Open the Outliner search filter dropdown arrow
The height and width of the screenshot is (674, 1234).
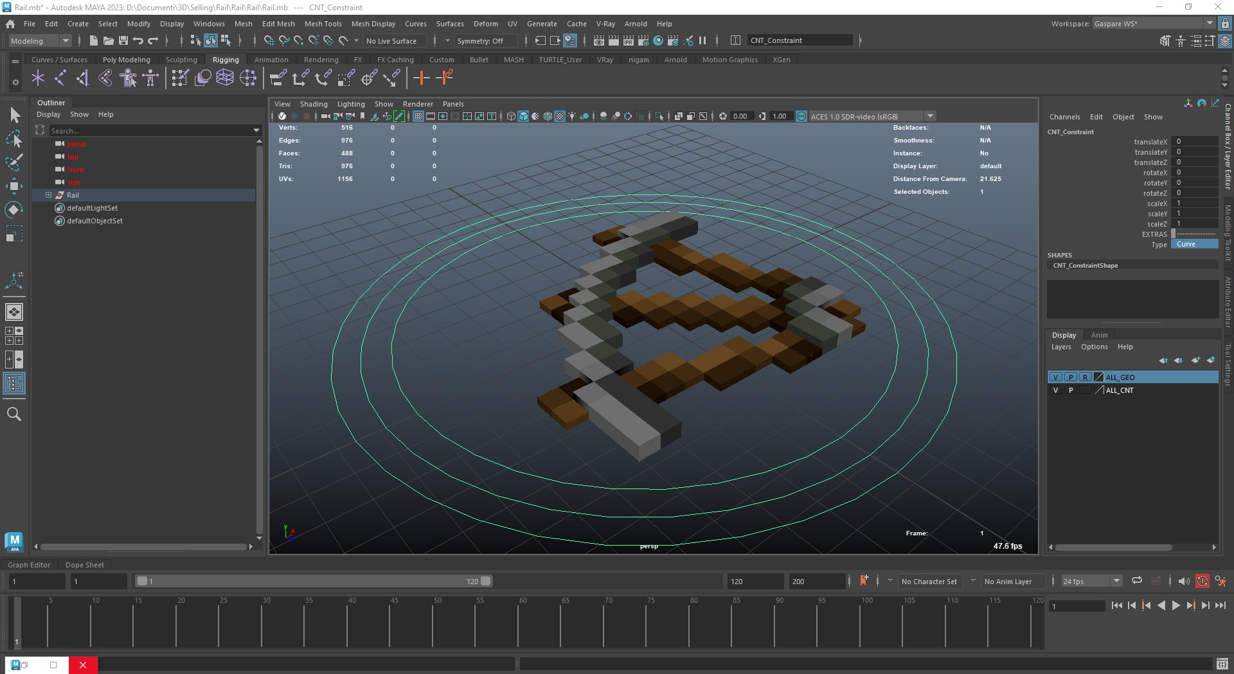257,130
